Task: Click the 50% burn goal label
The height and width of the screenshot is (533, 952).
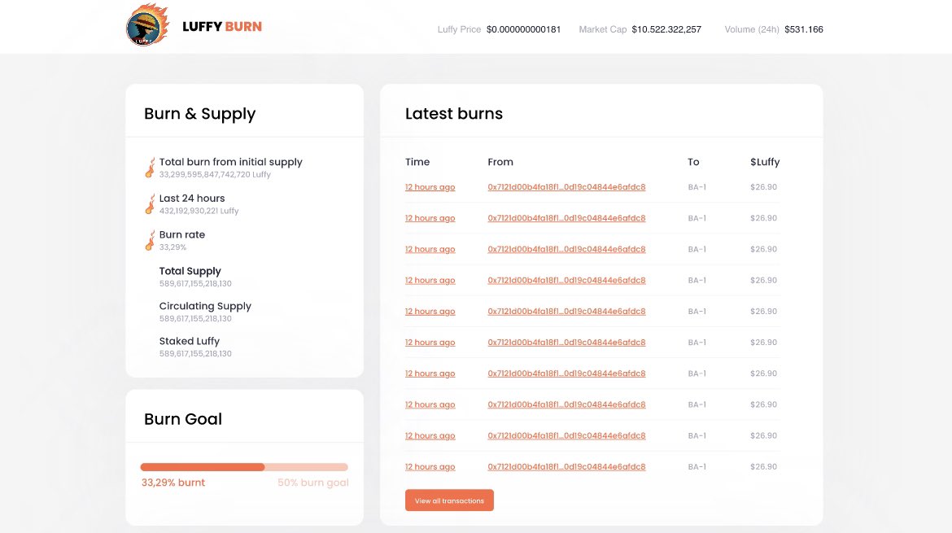Action: click(x=313, y=483)
